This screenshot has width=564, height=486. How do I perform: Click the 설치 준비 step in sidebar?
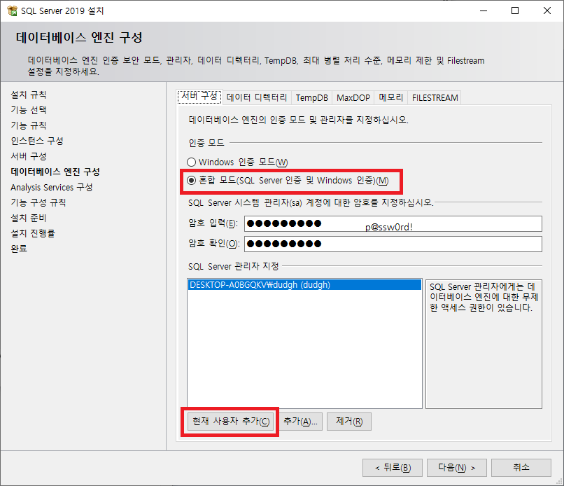tap(29, 218)
